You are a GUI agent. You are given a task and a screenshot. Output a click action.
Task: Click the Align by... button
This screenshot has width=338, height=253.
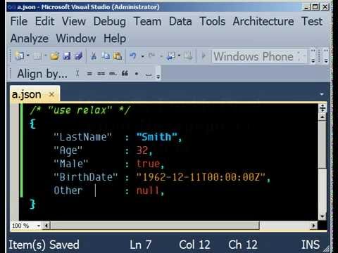coord(42,74)
